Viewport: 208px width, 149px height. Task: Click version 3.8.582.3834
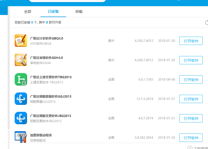click(x=144, y=138)
